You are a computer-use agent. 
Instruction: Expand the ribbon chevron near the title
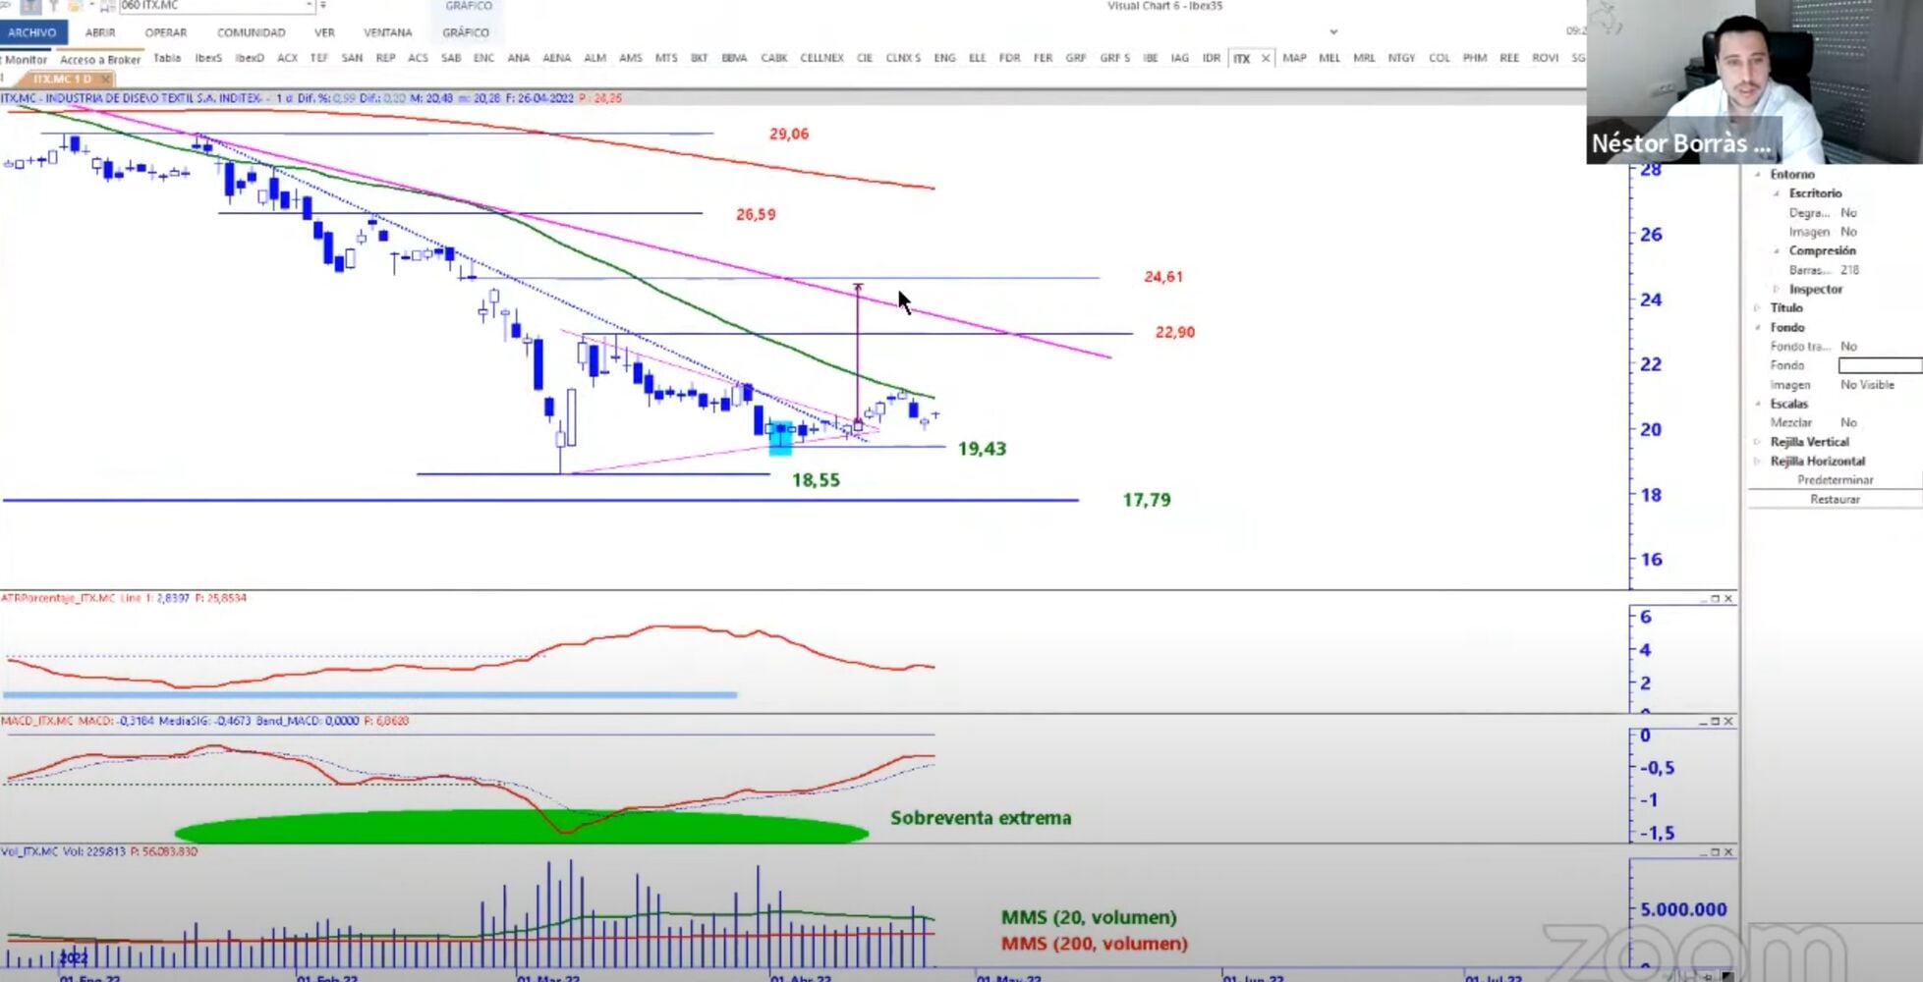1333,32
